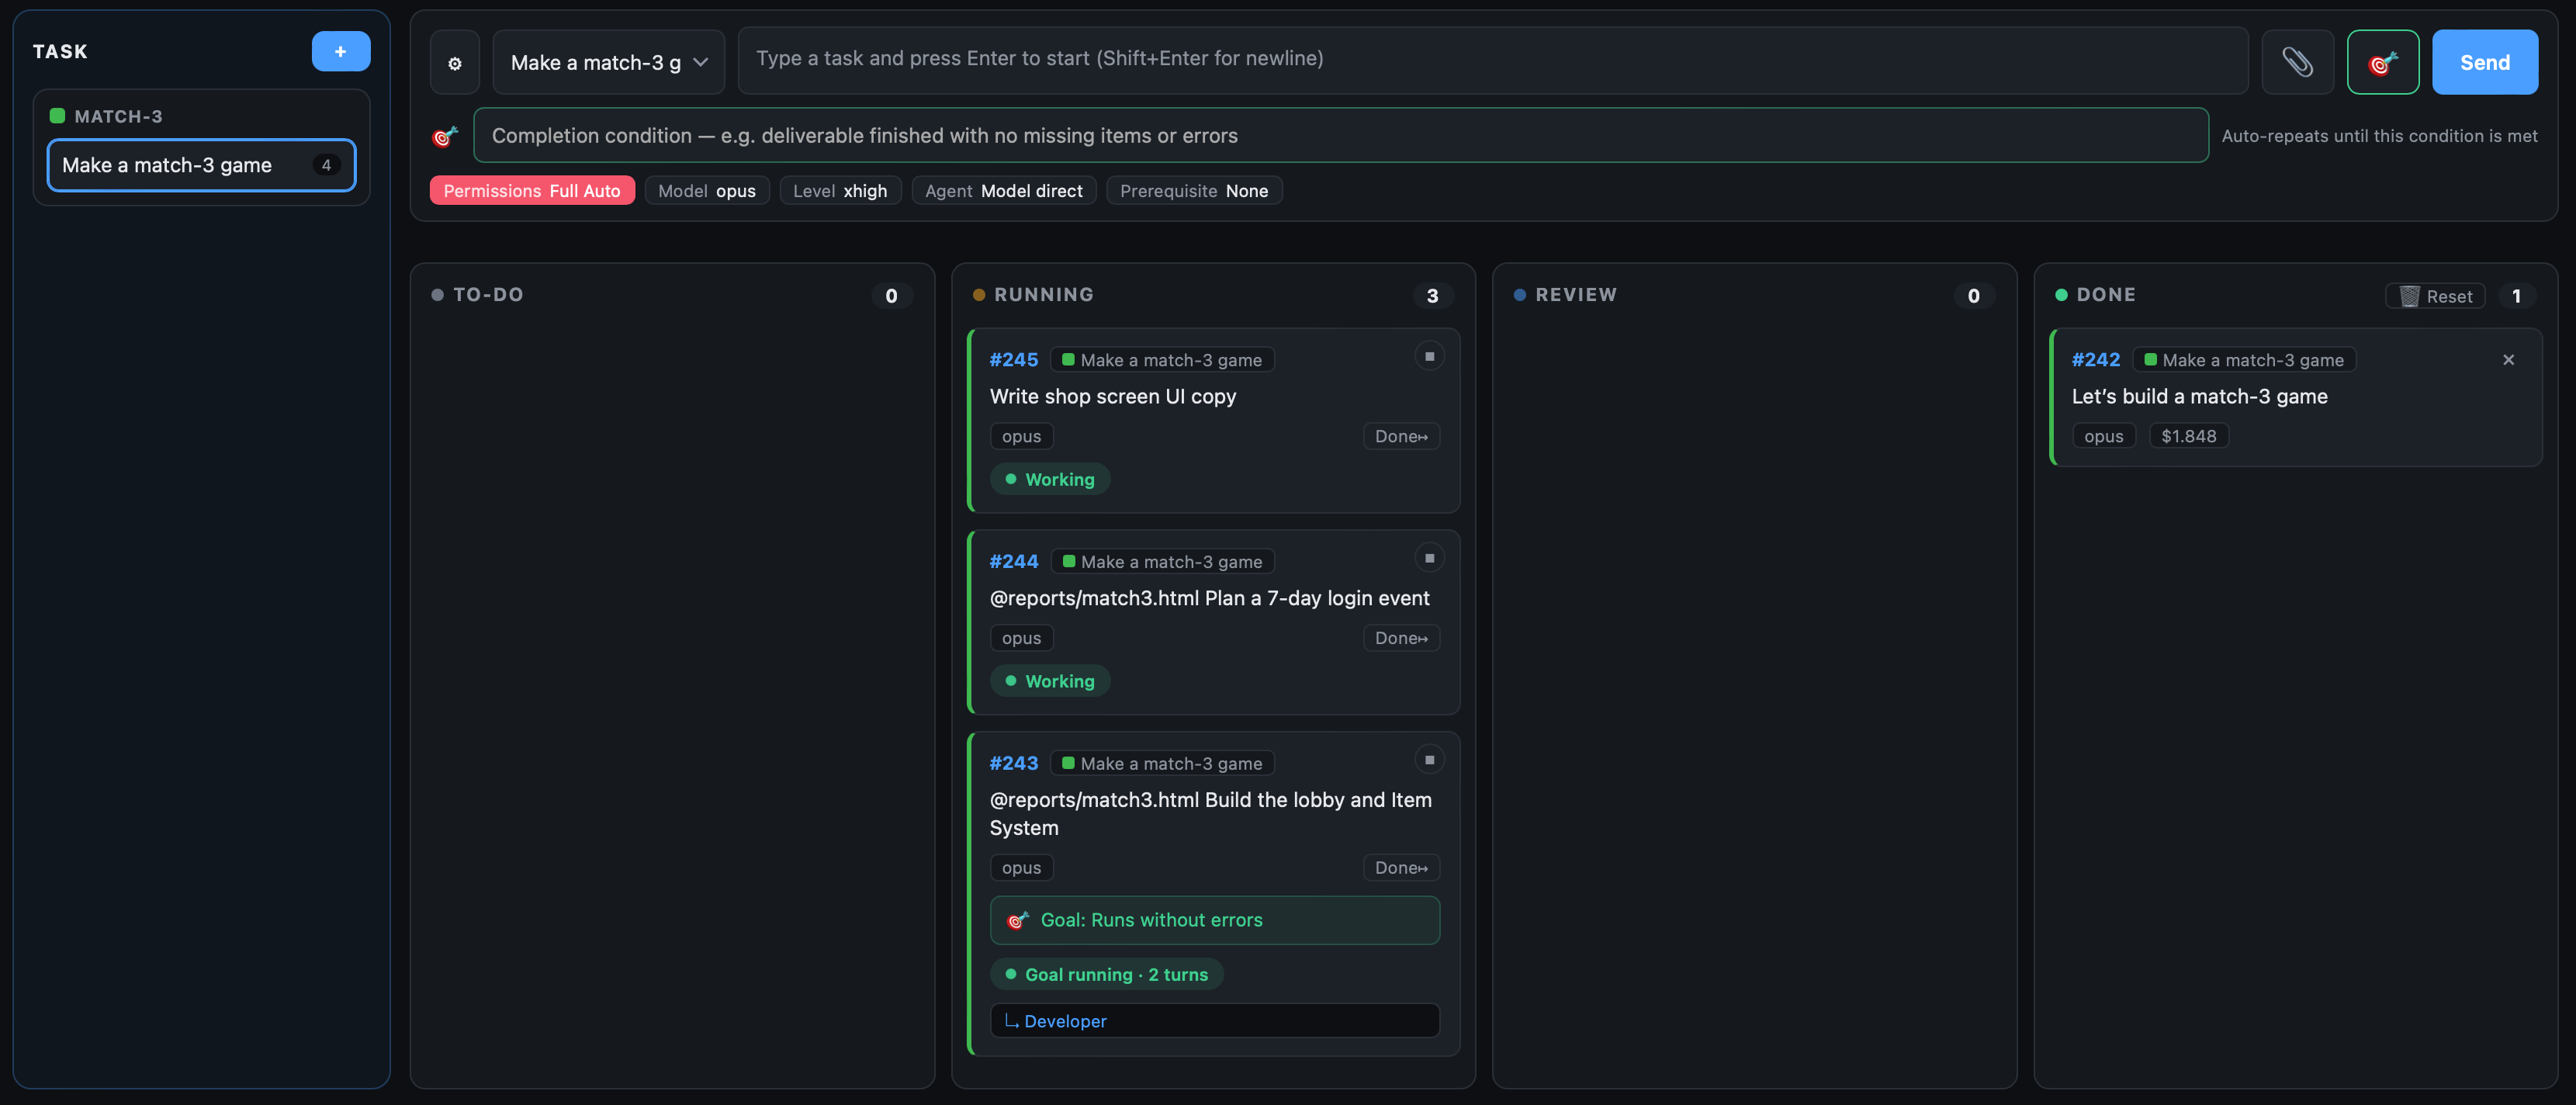Viewport: 2576px width, 1105px height.
Task: Stop running task #243
Action: pos(1429,760)
